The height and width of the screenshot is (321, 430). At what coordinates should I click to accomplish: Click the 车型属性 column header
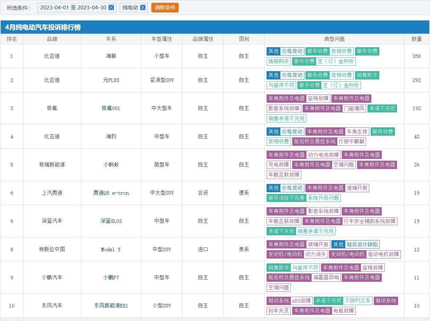162,39
